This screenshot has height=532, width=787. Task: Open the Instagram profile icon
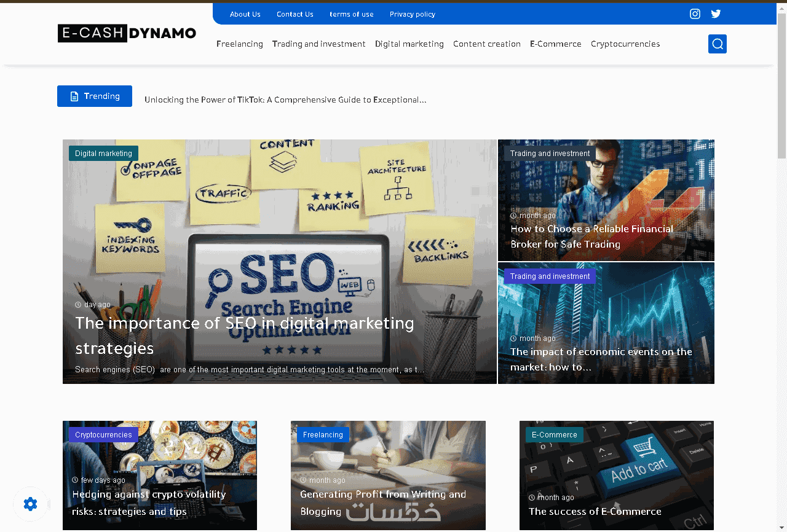(x=695, y=14)
